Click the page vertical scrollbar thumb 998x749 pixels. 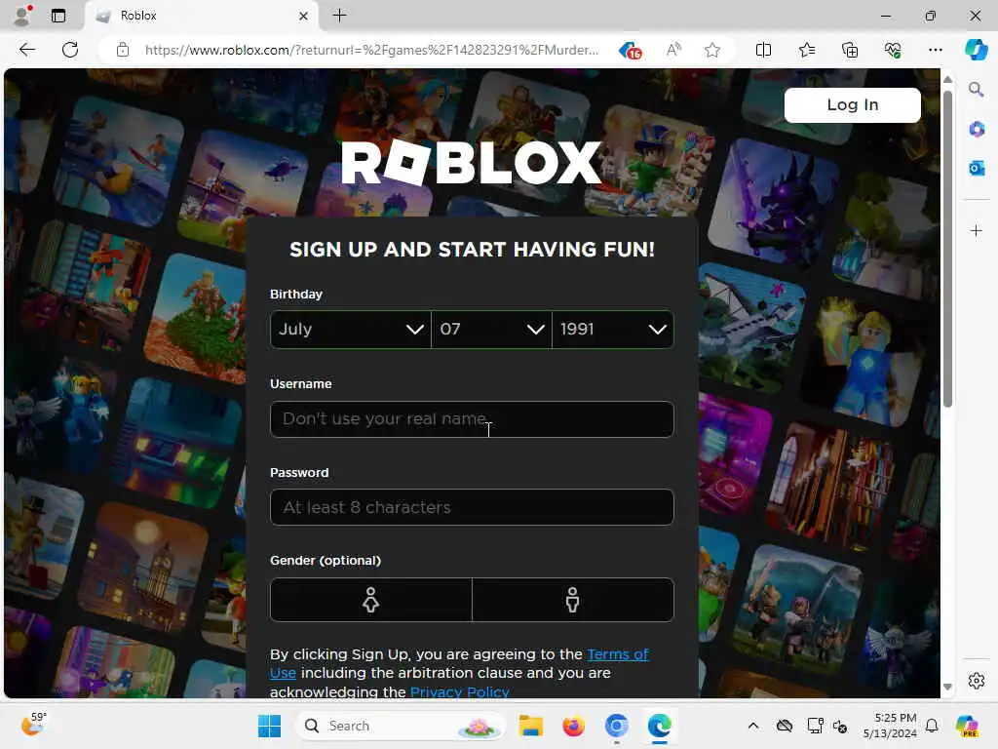point(947,249)
